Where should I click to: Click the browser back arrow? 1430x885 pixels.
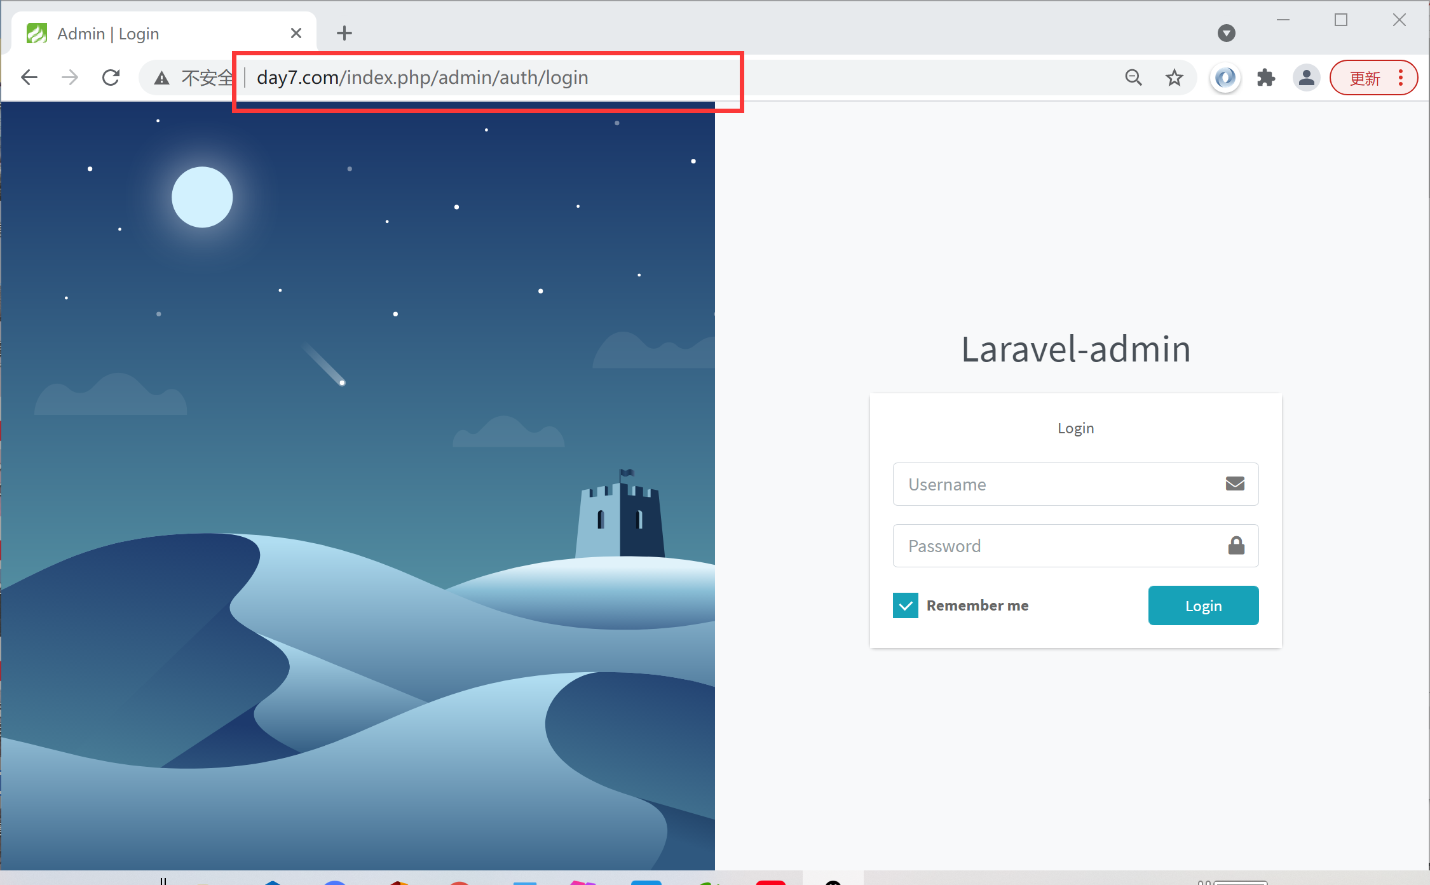[x=29, y=78]
